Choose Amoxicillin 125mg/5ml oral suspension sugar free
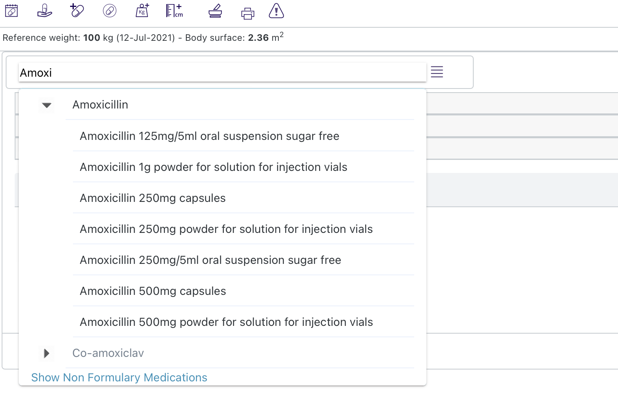 tap(210, 136)
